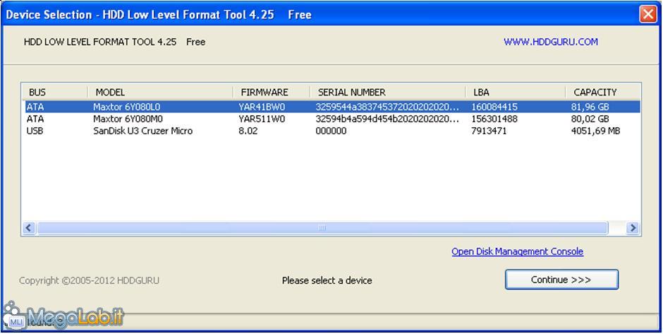The image size is (663, 334).
Task: Click the horizontal scrollbar thumb
Action: click(322, 228)
